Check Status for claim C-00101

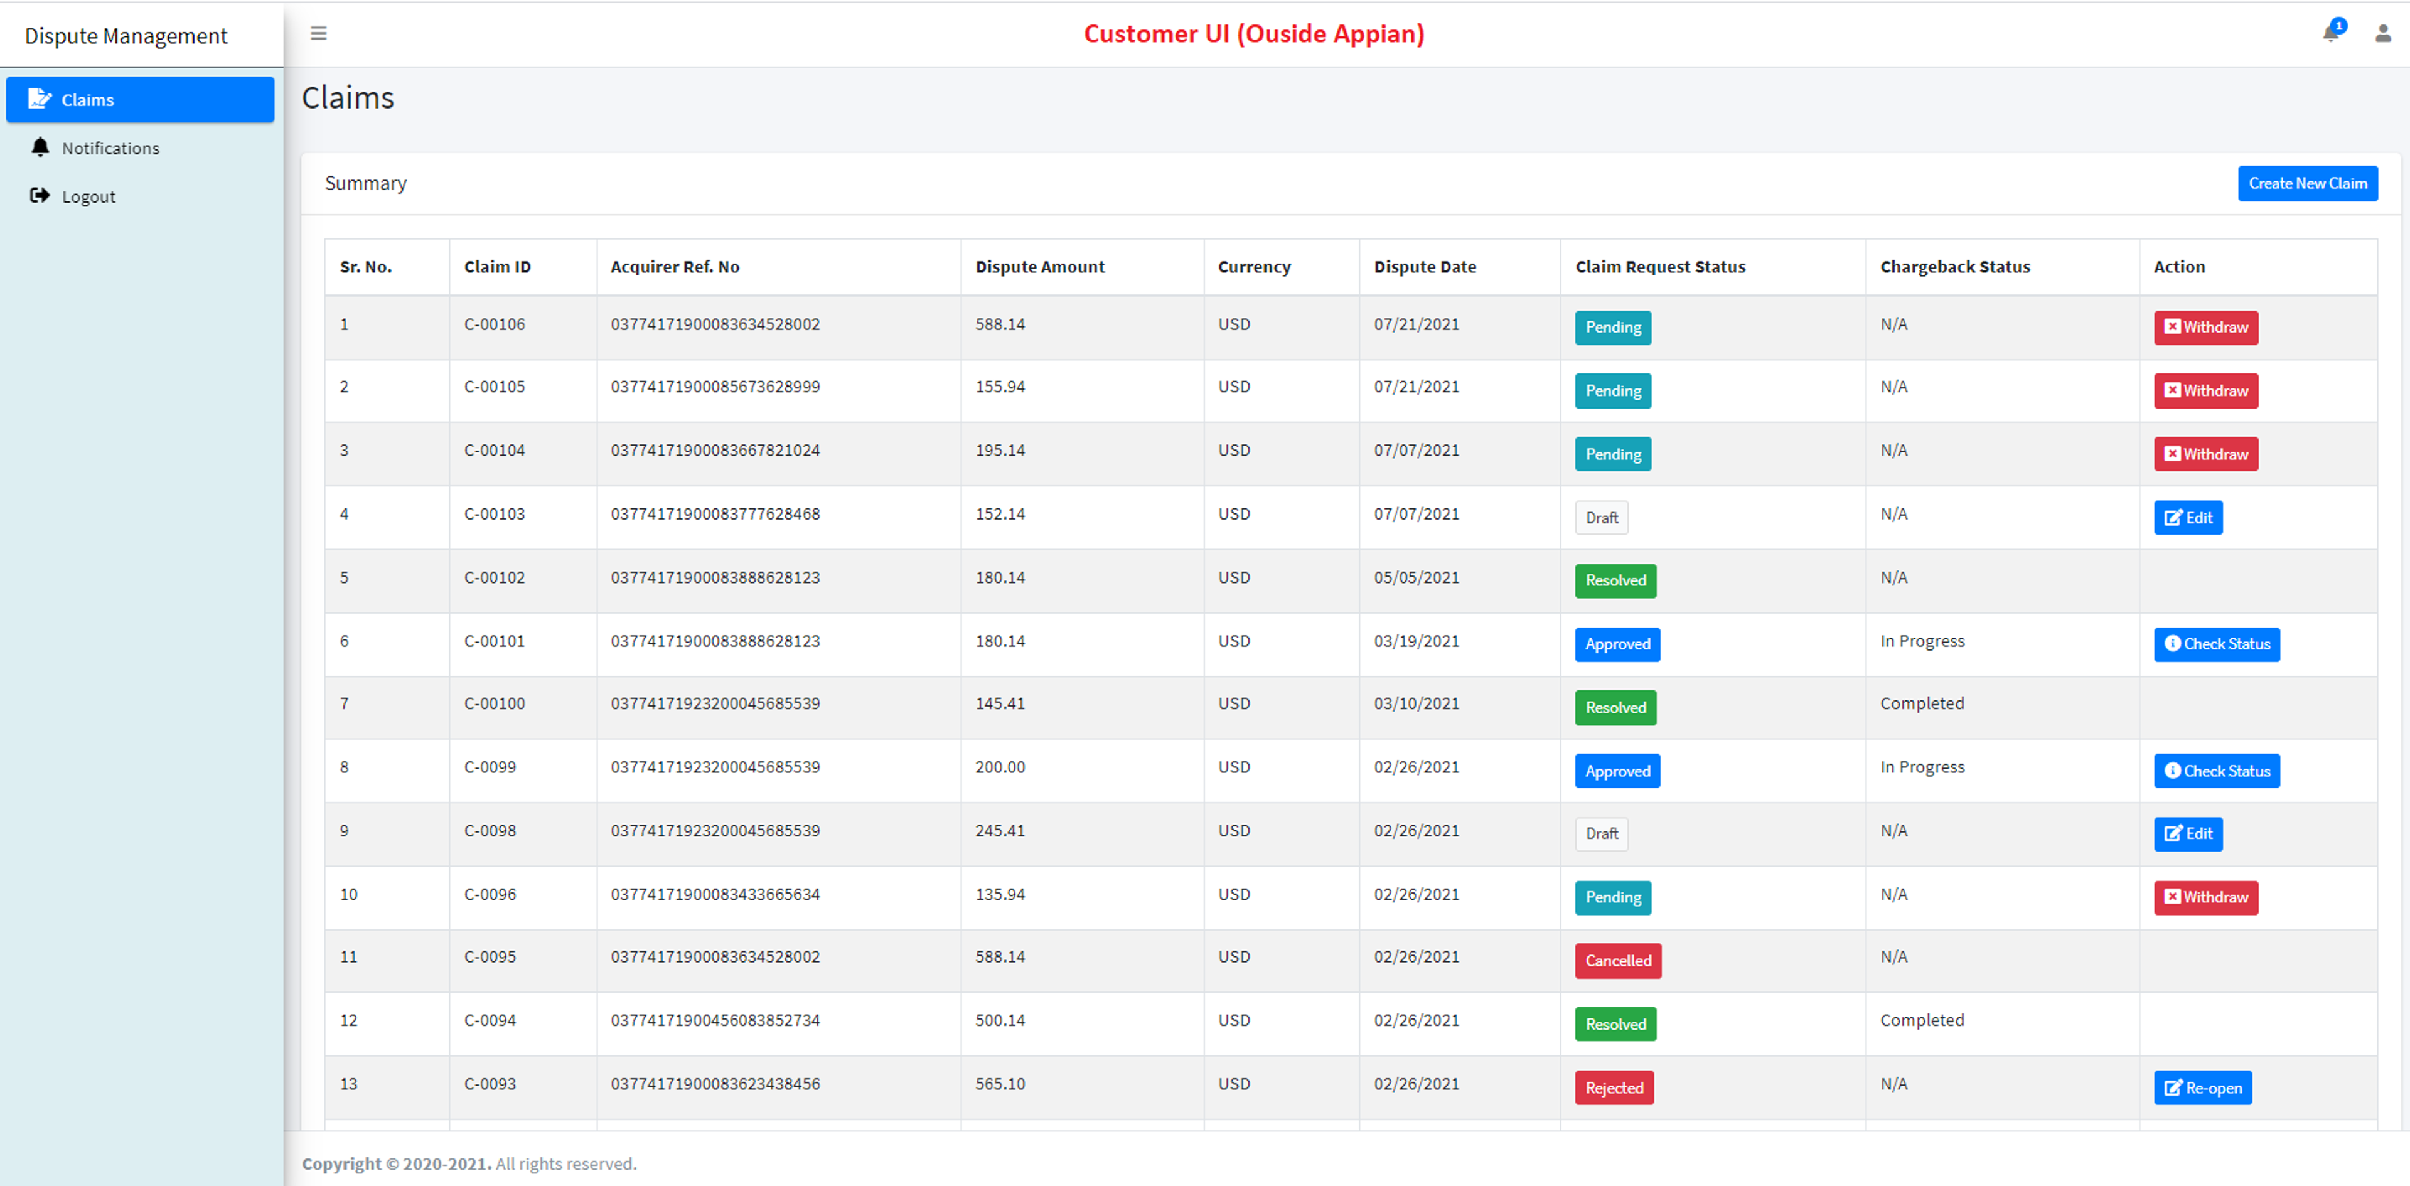coord(2216,644)
